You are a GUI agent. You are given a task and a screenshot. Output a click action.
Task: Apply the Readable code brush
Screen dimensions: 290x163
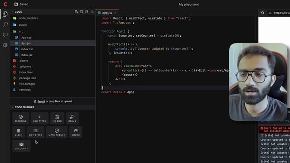20,118
